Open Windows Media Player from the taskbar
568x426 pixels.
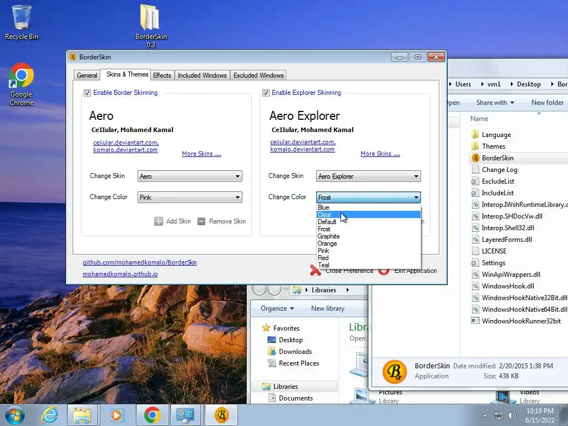click(x=116, y=415)
